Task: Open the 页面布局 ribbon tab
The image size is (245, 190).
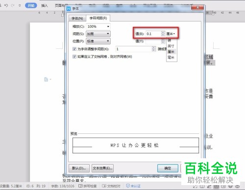Action: 60,5
